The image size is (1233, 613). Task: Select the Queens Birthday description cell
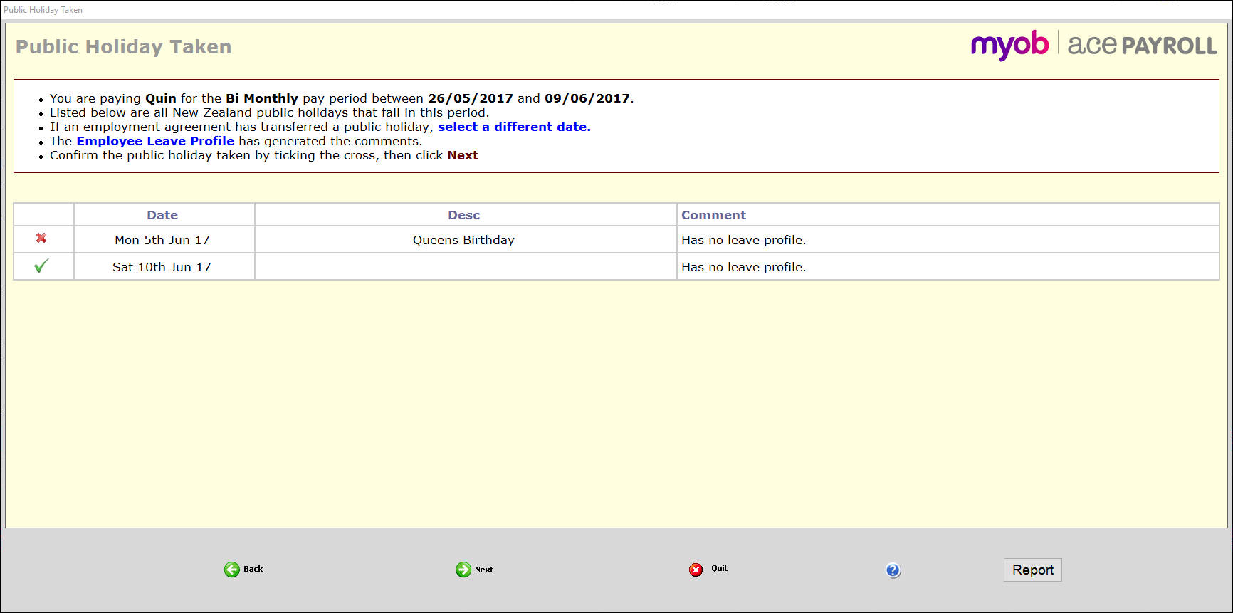pos(465,240)
